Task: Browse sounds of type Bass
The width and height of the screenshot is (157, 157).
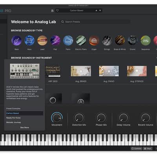Action: click(16, 40)
